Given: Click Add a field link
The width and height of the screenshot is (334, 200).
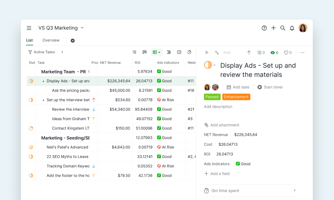Looking at the screenshot, I should coord(217,173).
